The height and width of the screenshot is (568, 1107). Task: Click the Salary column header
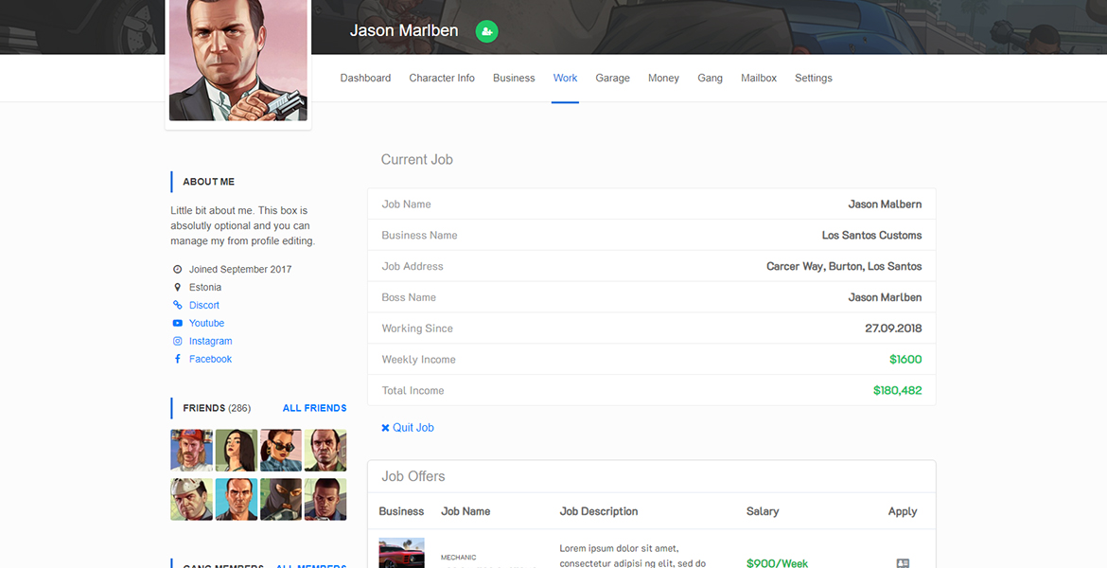(763, 511)
